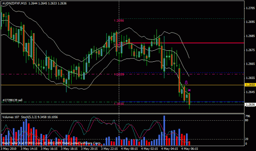Click the '3 May 14:15' time label
Image resolution: width=256 pixels, height=151 pixels.
29,149
